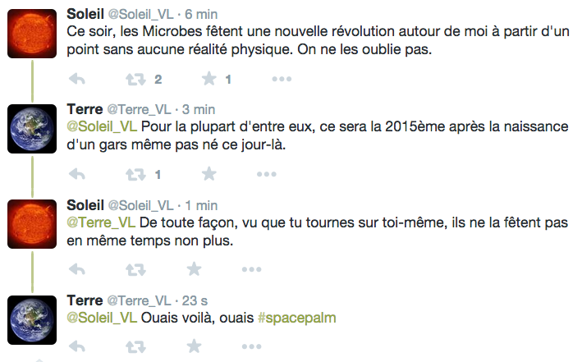Reply to Terre's #spacepalm tweet
Screen dimensions: 582x362
tap(77, 346)
